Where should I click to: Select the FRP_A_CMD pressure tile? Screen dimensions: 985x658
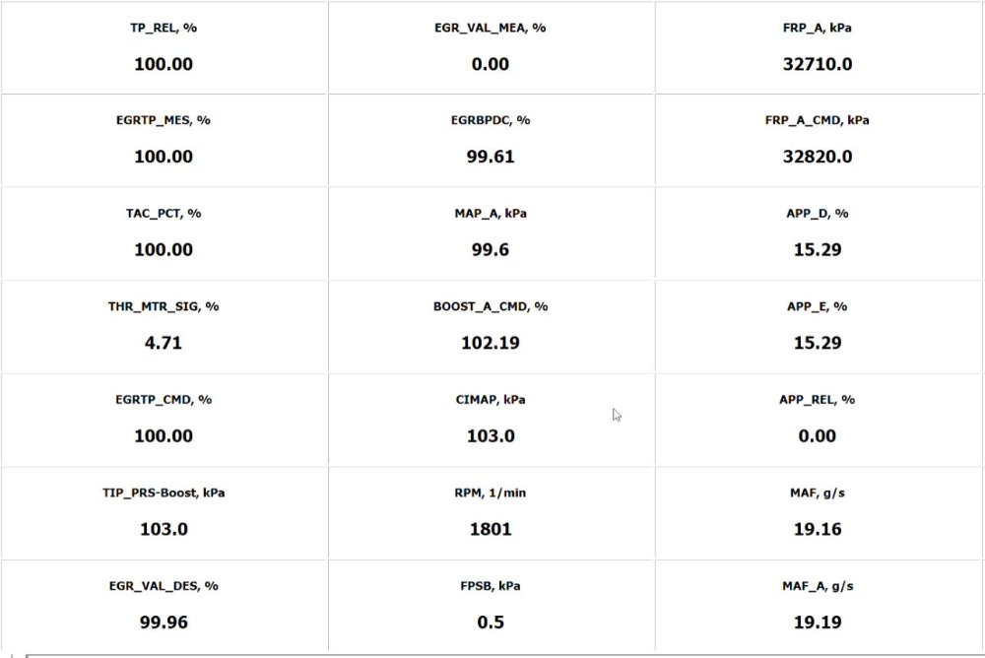(x=818, y=140)
